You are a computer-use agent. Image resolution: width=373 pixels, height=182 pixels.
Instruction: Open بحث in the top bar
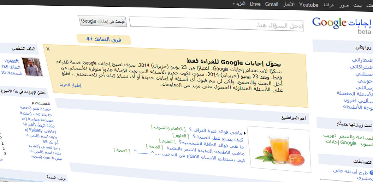tap(357, 5)
